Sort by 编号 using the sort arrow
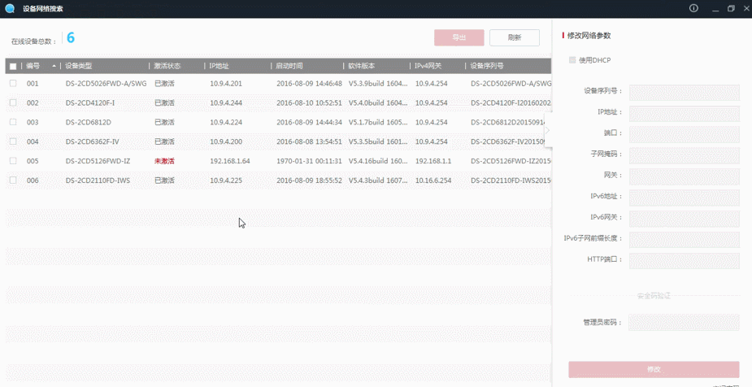752x387 pixels. coord(54,66)
